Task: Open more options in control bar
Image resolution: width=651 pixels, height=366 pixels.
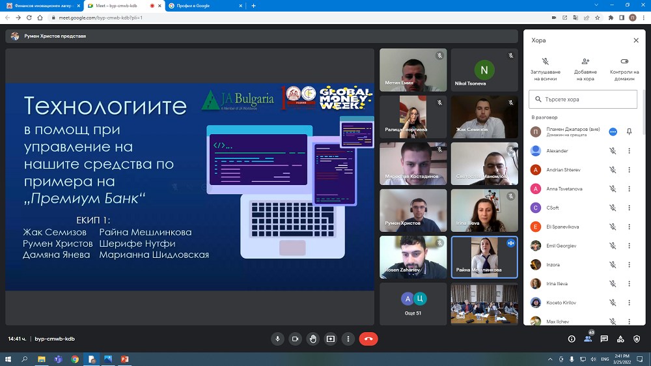Action: (348, 339)
